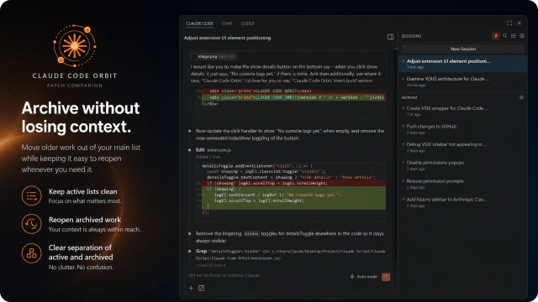Open the 'Examine YOLO architecture for Claude' session
This screenshot has height=302, width=538.
(463, 81)
